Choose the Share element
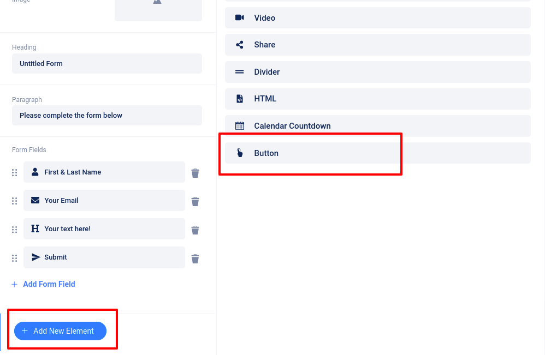The height and width of the screenshot is (355, 545). [x=377, y=45]
